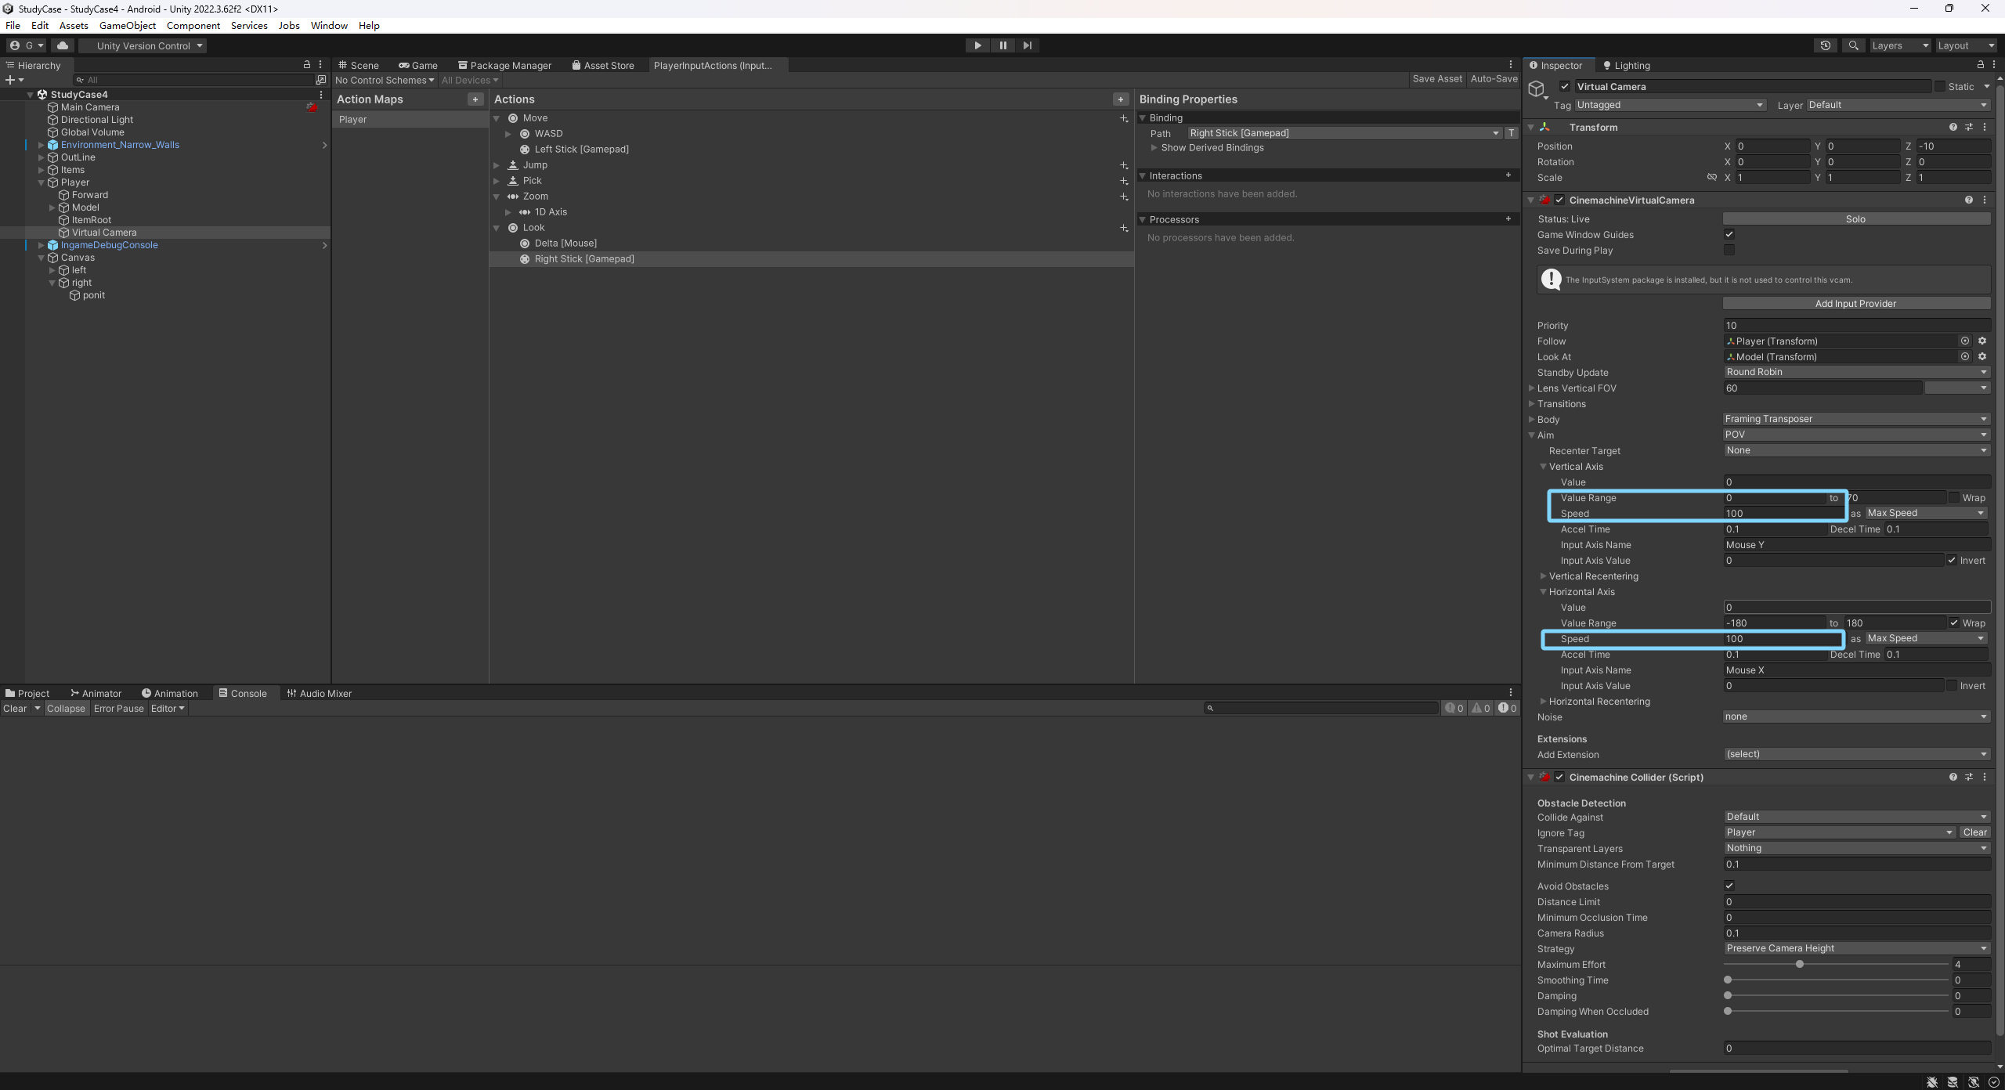Click the Add Input Provider button
The height and width of the screenshot is (1090, 2005).
point(1855,304)
